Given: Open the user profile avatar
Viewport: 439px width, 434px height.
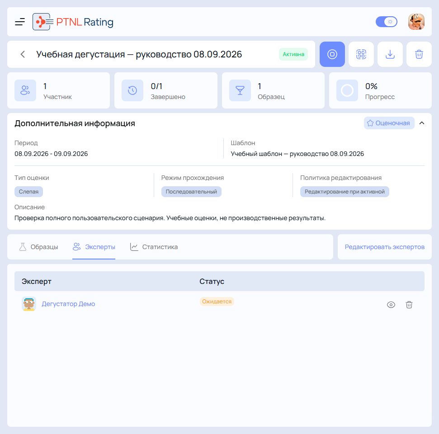Looking at the screenshot, I should [x=416, y=22].
